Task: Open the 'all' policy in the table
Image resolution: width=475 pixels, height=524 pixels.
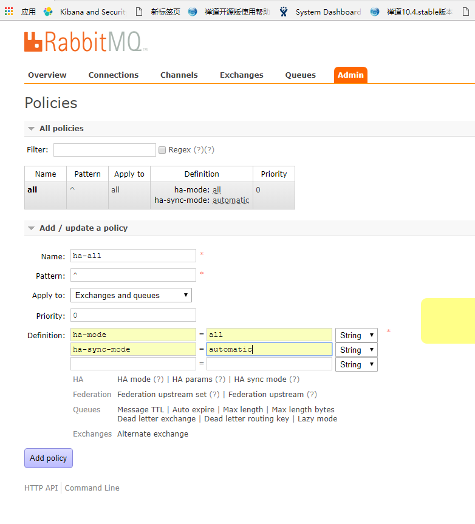Action: pos(32,190)
